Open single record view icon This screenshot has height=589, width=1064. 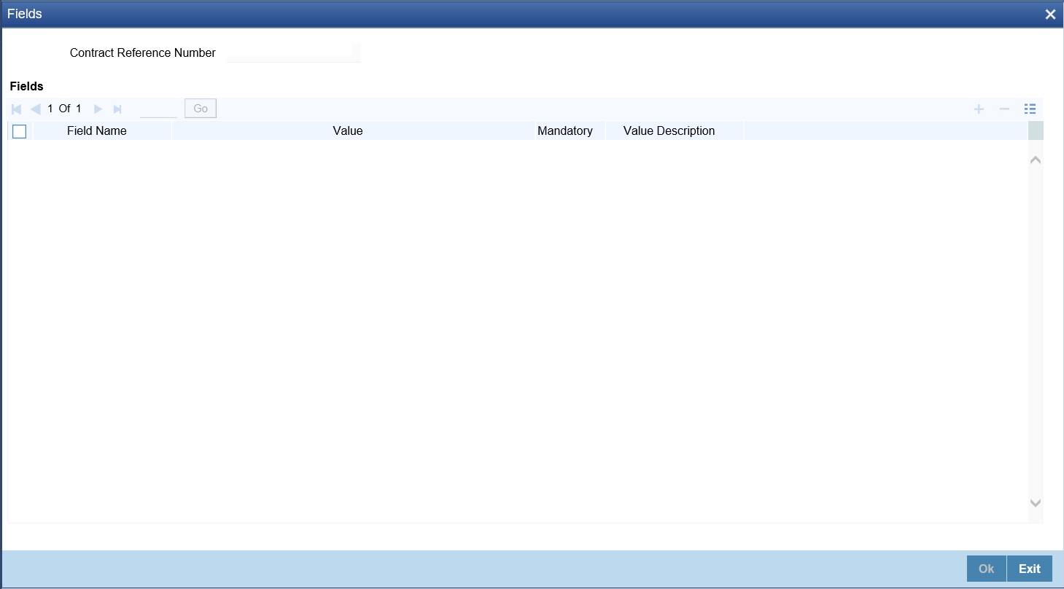tap(1030, 109)
